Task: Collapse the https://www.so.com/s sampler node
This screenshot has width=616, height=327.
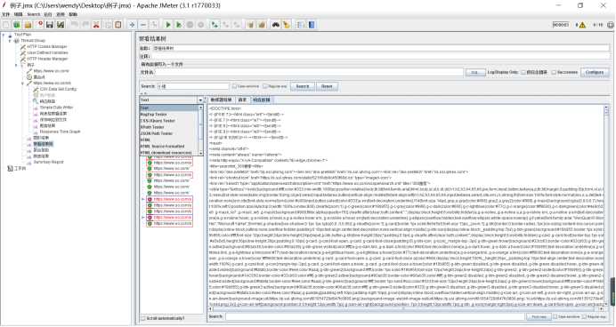Action: (22, 84)
